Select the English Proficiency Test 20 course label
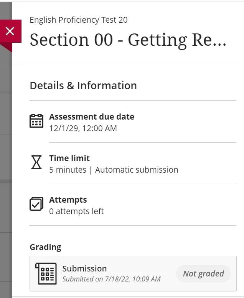 pos(79,20)
